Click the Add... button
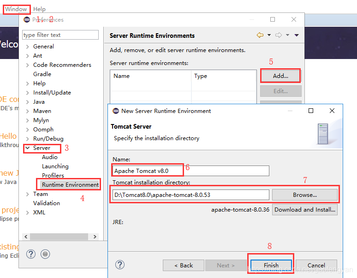 (x=280, y=76)
